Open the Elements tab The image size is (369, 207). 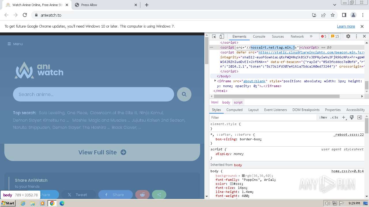(239, 37)
